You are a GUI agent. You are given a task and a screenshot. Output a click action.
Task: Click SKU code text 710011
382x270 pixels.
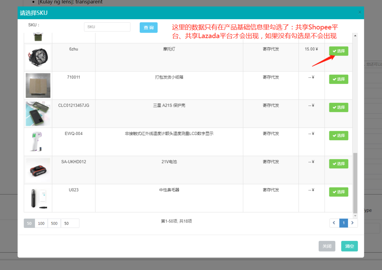(x=74, y=77)
